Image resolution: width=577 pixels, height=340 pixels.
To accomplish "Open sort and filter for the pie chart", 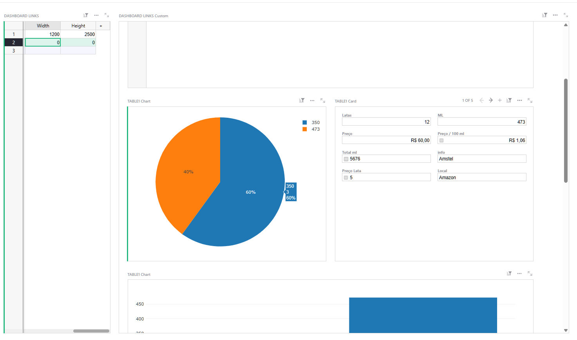I will tap(302, 101).
